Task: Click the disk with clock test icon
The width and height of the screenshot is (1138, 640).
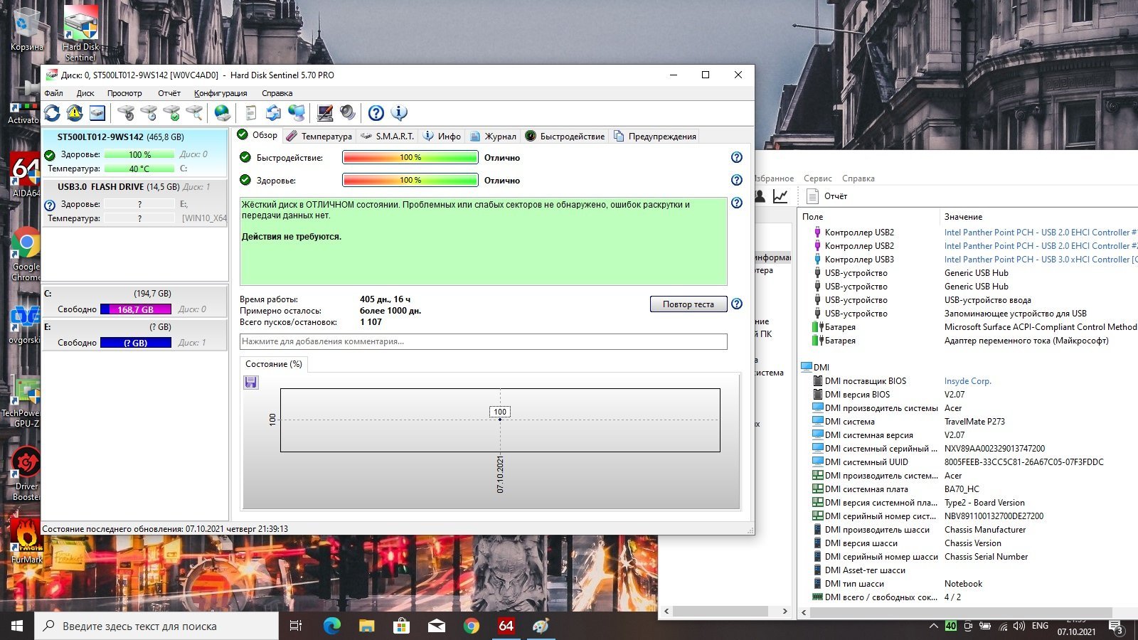Action: [149, 113]
